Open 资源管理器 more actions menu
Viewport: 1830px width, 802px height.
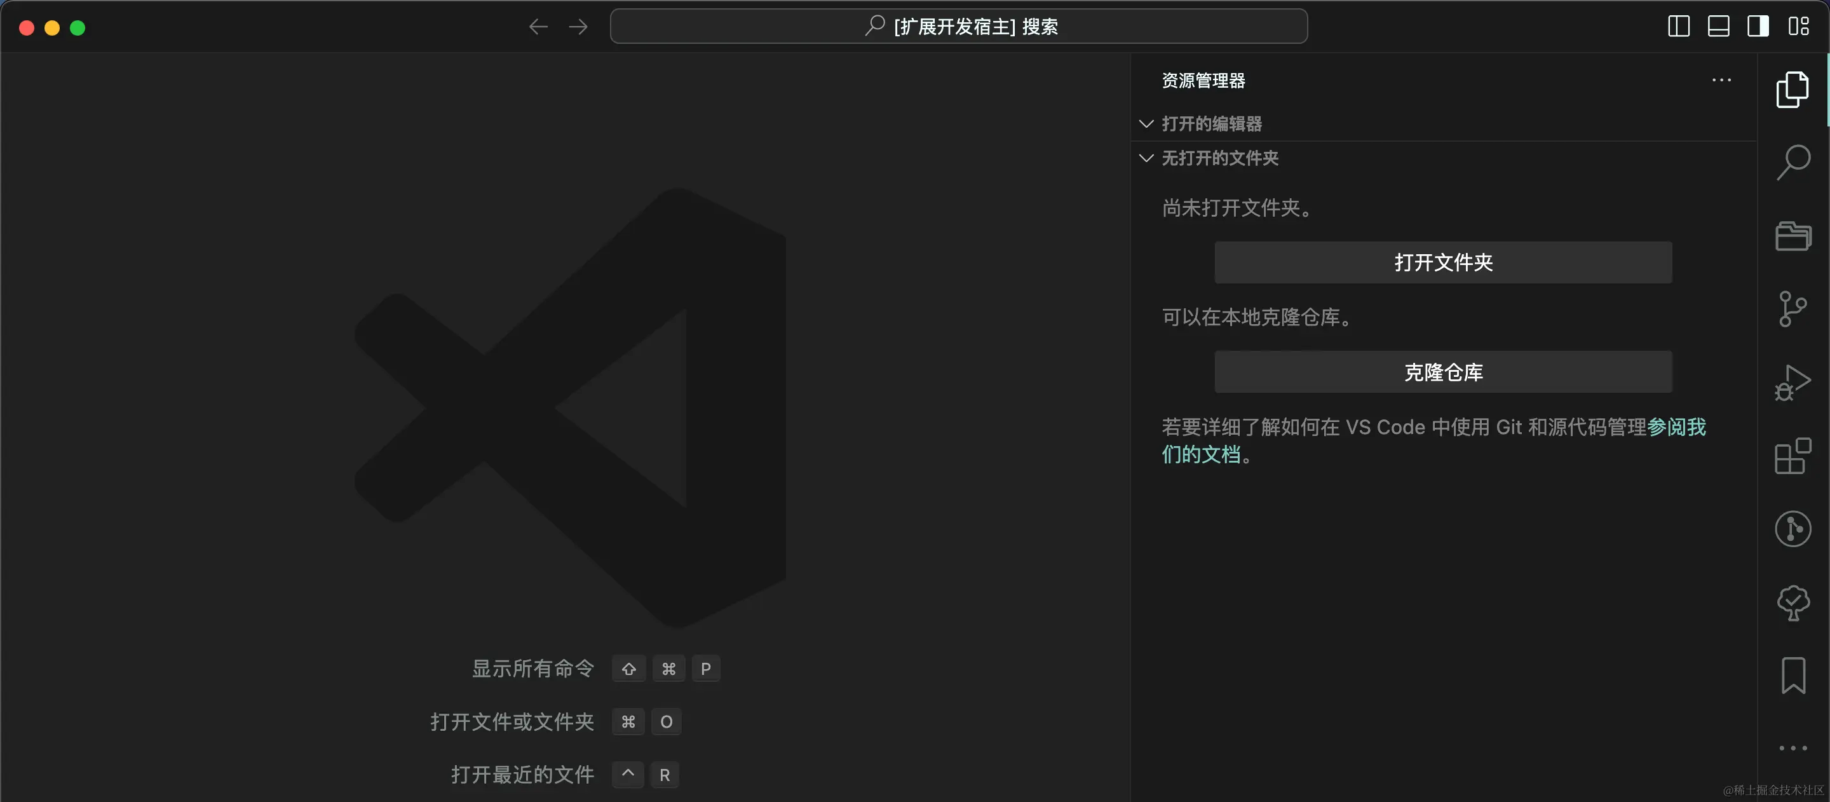tap(1721, 80)
